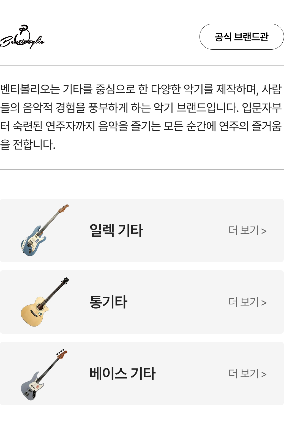
Task: Click the blue electric guitar image
Action: 44,230
